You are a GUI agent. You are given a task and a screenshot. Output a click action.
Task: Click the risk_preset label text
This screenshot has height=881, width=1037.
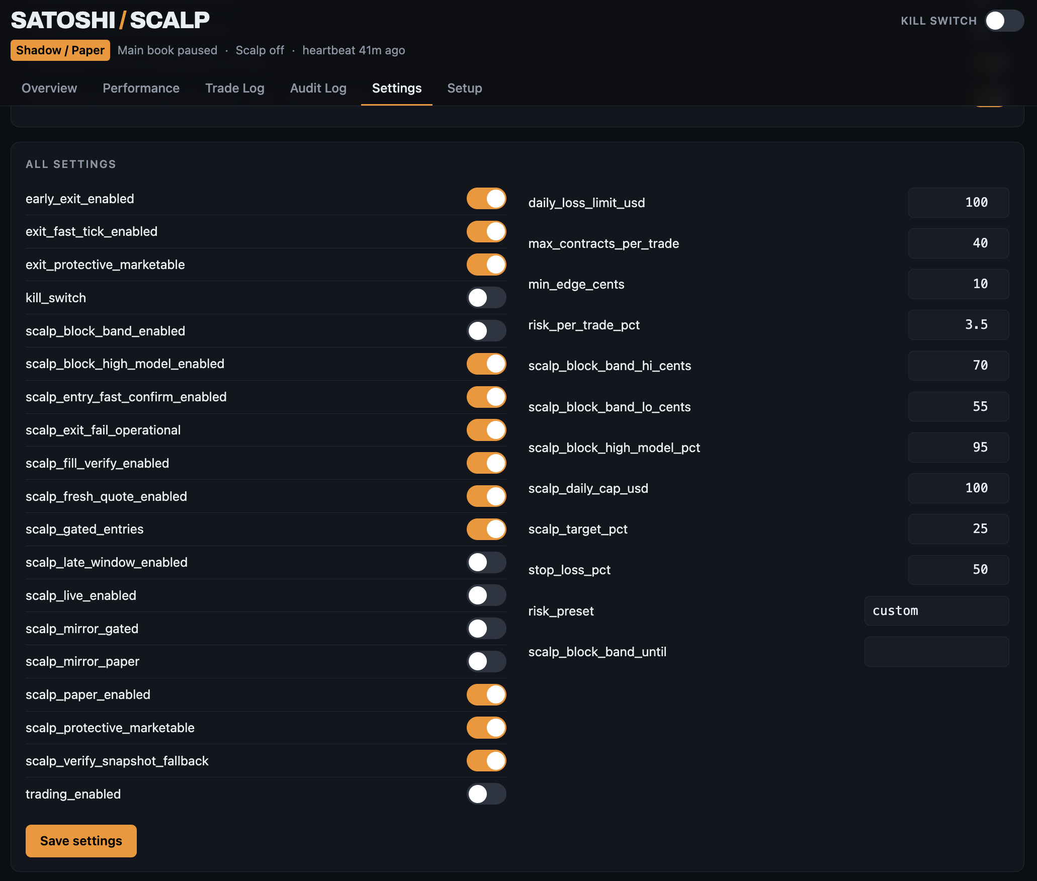pos(561,611)
